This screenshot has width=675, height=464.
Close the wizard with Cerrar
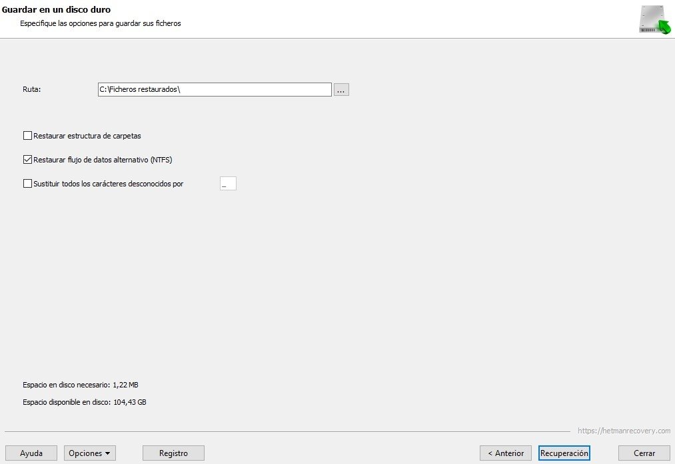coord(644,453)
